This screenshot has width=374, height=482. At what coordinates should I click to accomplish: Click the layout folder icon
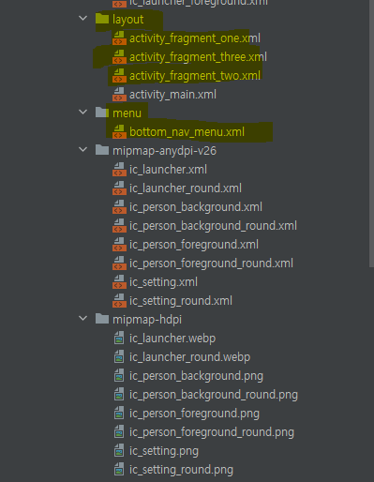point(102,19)
